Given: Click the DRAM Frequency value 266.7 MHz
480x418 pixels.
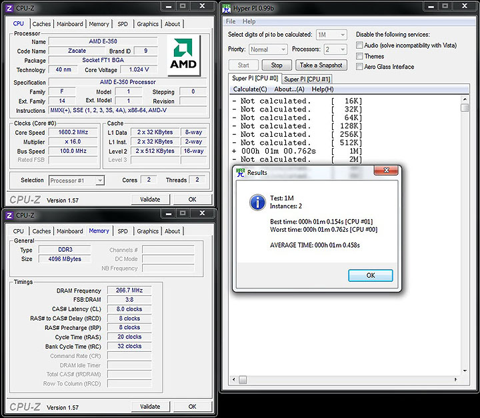Looking at the screenshot, I should click(x=129, y=290).
